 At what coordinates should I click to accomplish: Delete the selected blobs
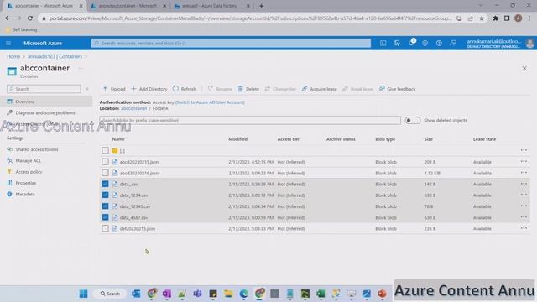[x=248, y=89]
